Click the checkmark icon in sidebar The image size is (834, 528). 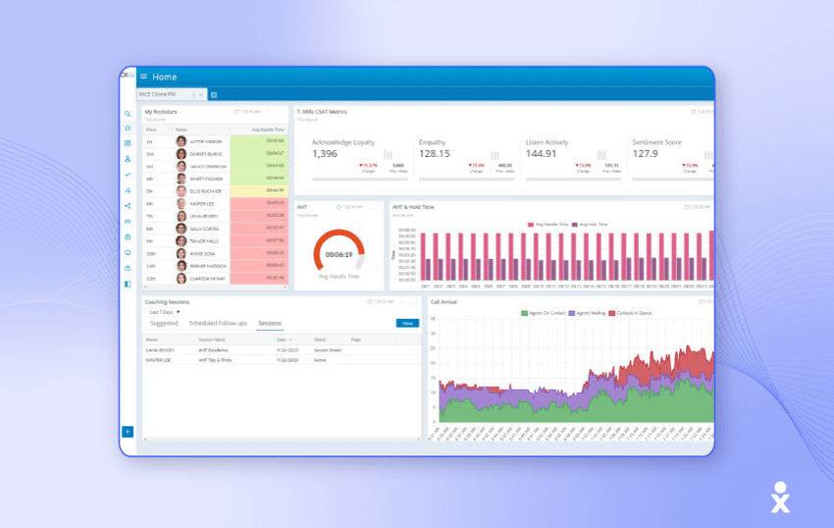point(128,175)
